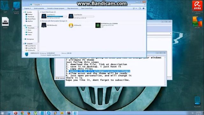Viewport: 204px width, 115px height.
Task: Open the Recycle Bin on the desktop
Action: [197, 102]
